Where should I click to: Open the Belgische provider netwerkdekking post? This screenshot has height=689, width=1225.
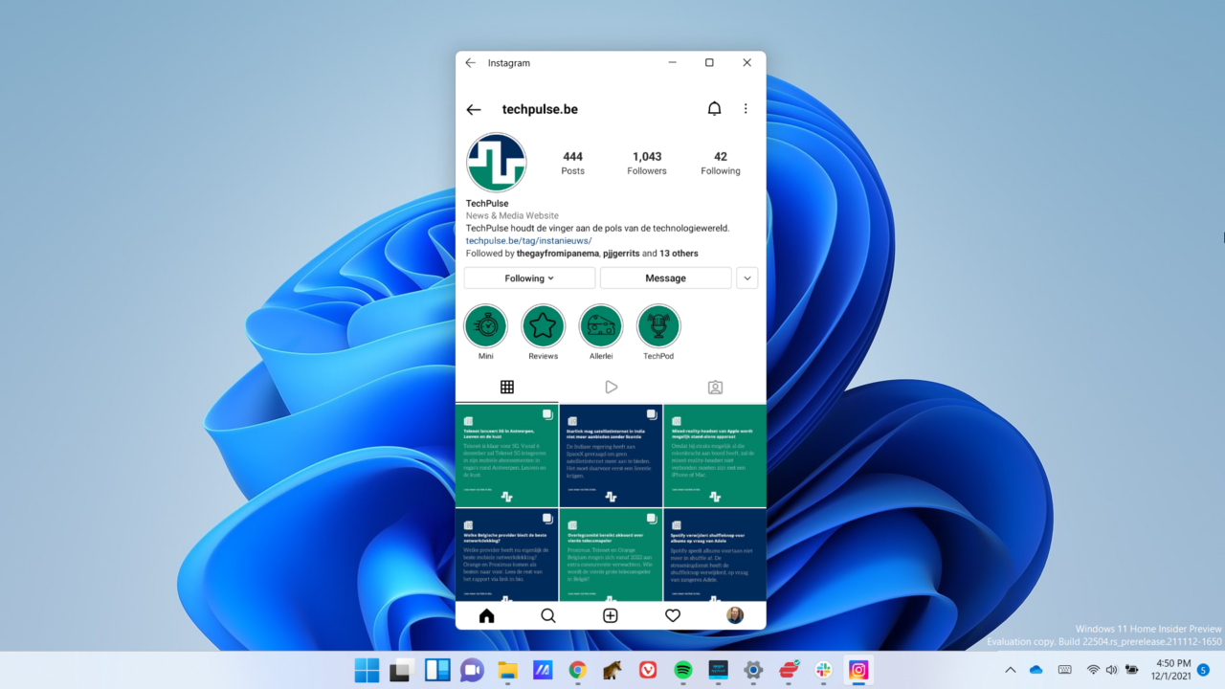click(x=506, y=555)
